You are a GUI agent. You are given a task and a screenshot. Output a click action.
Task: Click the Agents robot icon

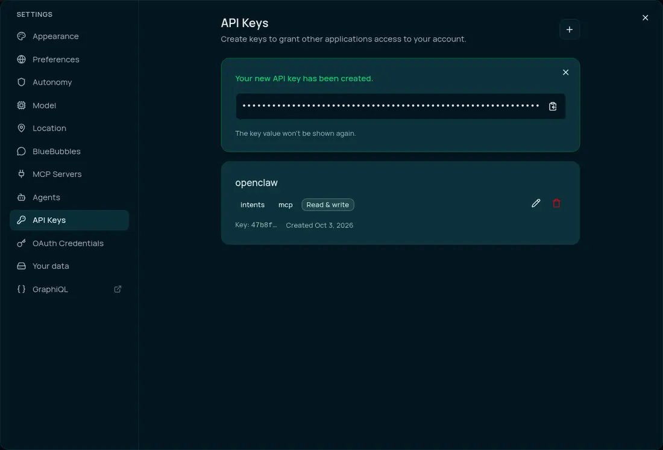(21, 197)
